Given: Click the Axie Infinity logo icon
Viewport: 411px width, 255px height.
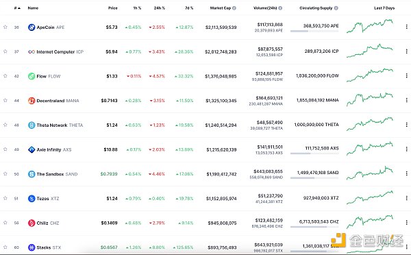Looking at the screenshot, I should [x=32, y=149].
